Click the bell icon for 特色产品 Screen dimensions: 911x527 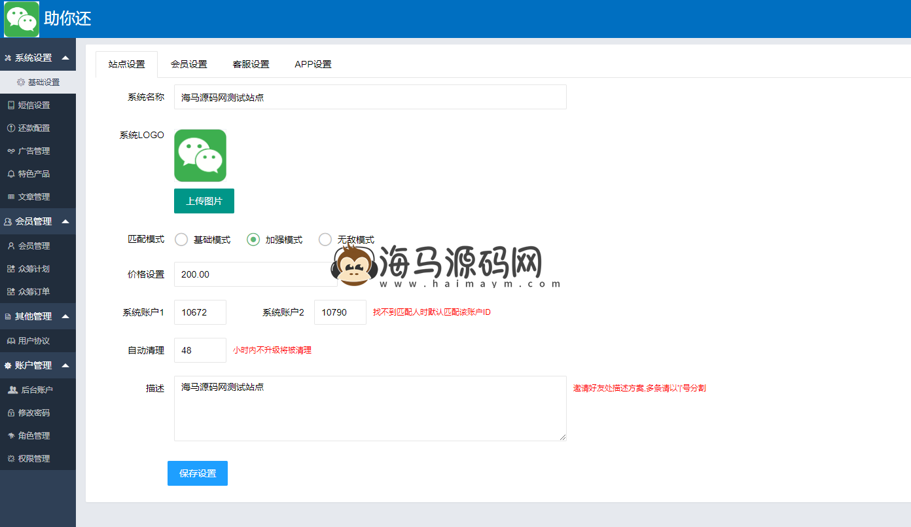pyautogui.click(x=10, y=174)
